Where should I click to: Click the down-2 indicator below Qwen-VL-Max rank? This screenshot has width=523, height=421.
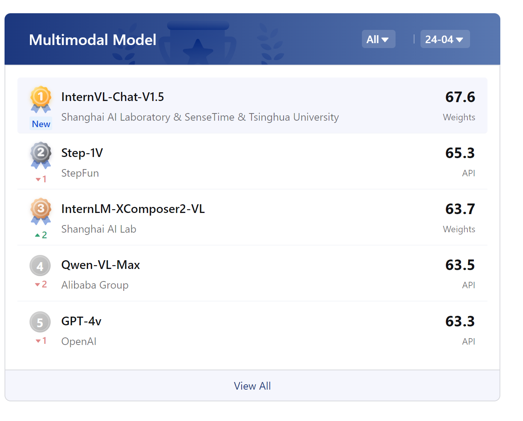coord(40,284)
